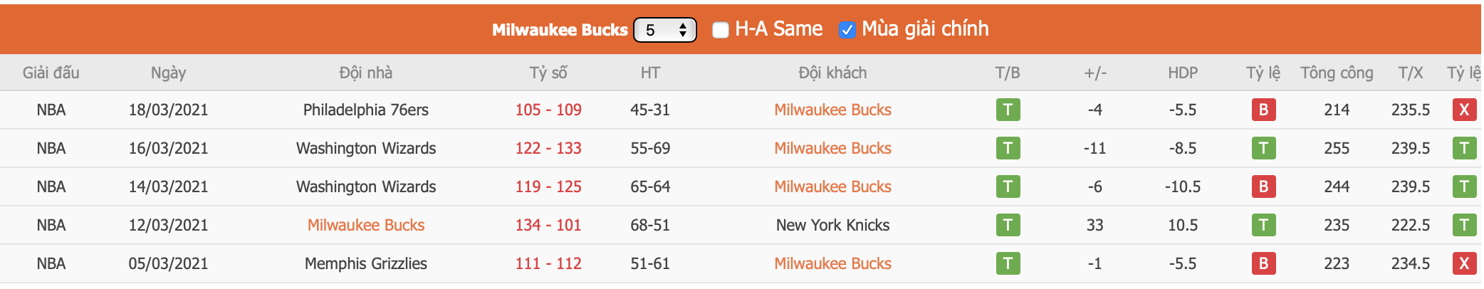Viewport: 1484px width, 289px height.
Task: Click red B badge in Memphis Grizzlies row
Action: point(1263,263)
